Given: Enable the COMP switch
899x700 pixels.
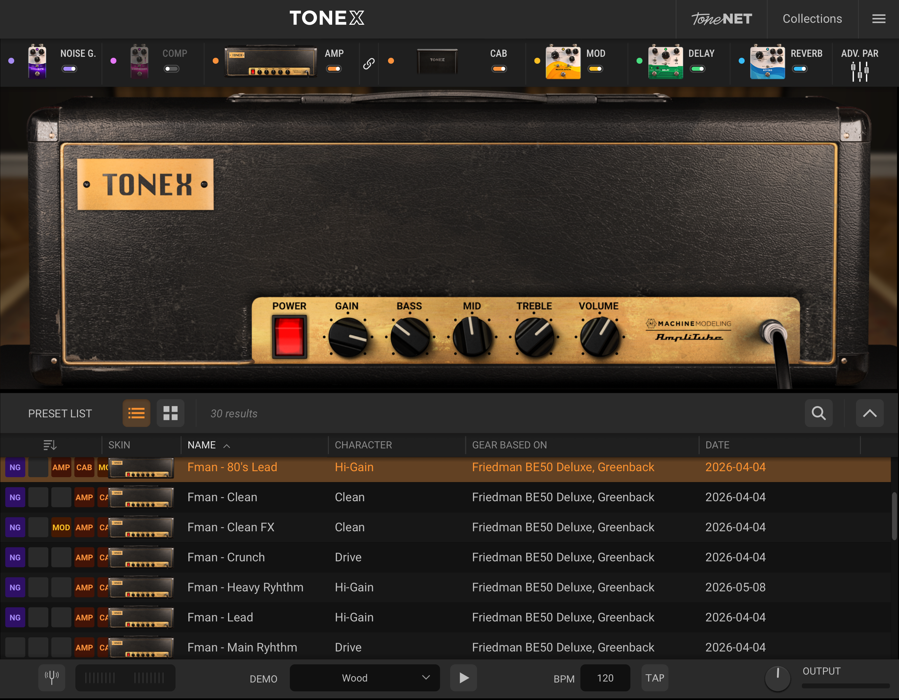Looking at the screenshot, I should [171, 69].
